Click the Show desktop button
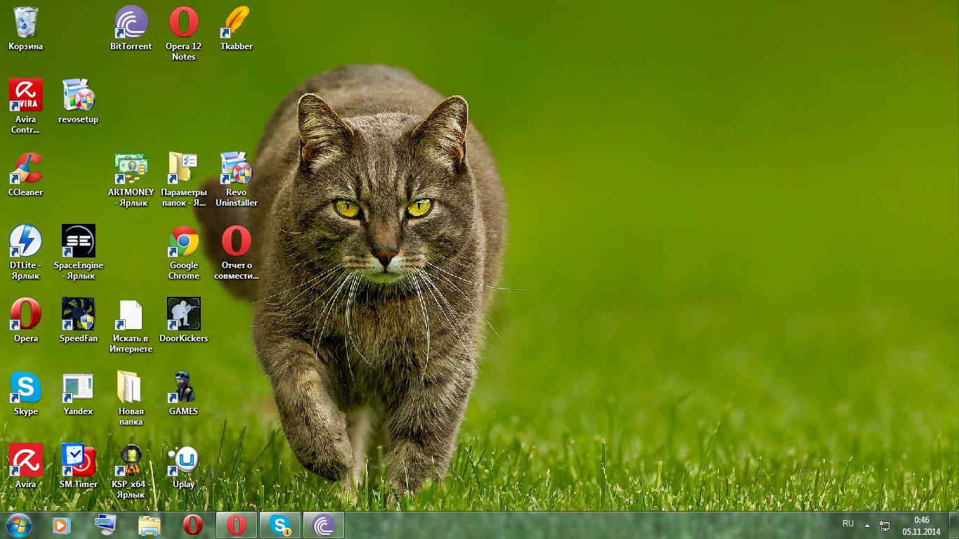This screenshot has width=959, height=539. 954,525
